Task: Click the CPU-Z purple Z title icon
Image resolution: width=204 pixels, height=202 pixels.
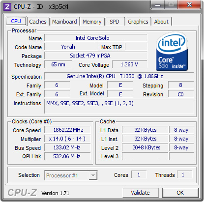Action: pos(7,7)
